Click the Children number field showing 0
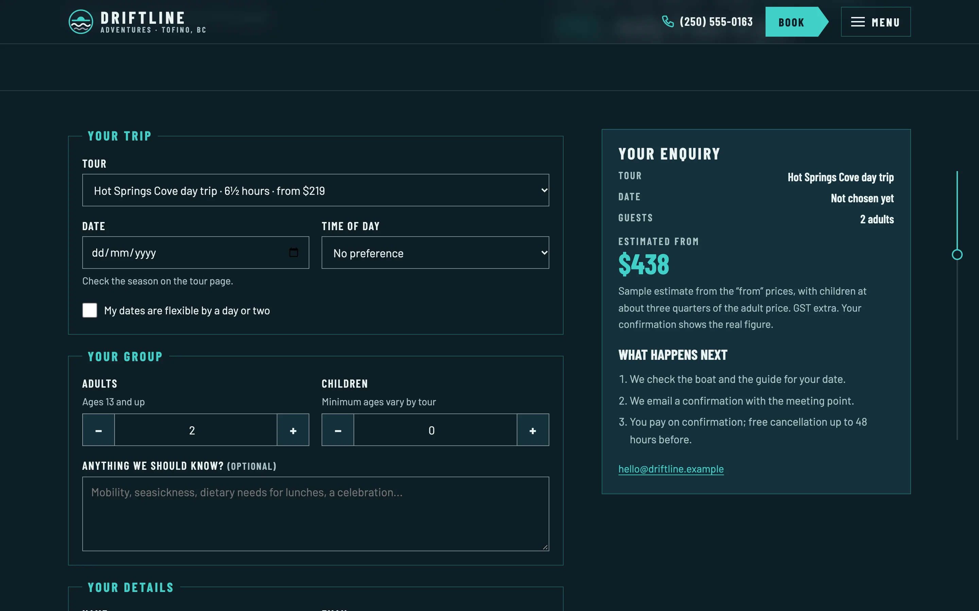Viewport: 979px width, 611px height. click(435, 430)
